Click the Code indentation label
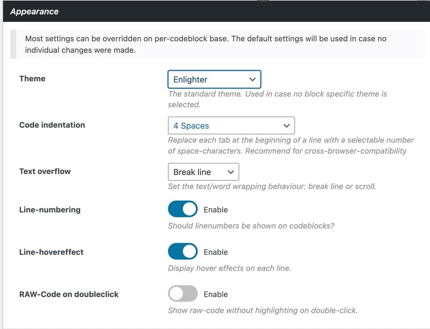This screenshot has width=430, height=329. (52, 124)
